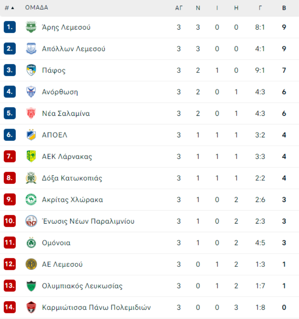Open the Ακρίτας Χλώρακα team link
This screenshot has height=319, width=299.
pyautogui.click(x=72, y=200)
